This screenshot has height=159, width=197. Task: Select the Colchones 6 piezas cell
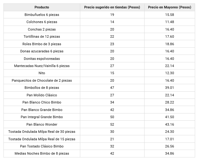[42, 22]
